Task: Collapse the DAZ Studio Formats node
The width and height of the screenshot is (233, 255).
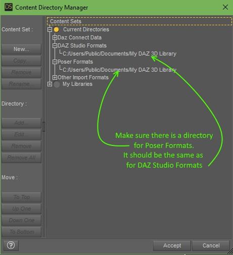Action: tap(55, 45)
